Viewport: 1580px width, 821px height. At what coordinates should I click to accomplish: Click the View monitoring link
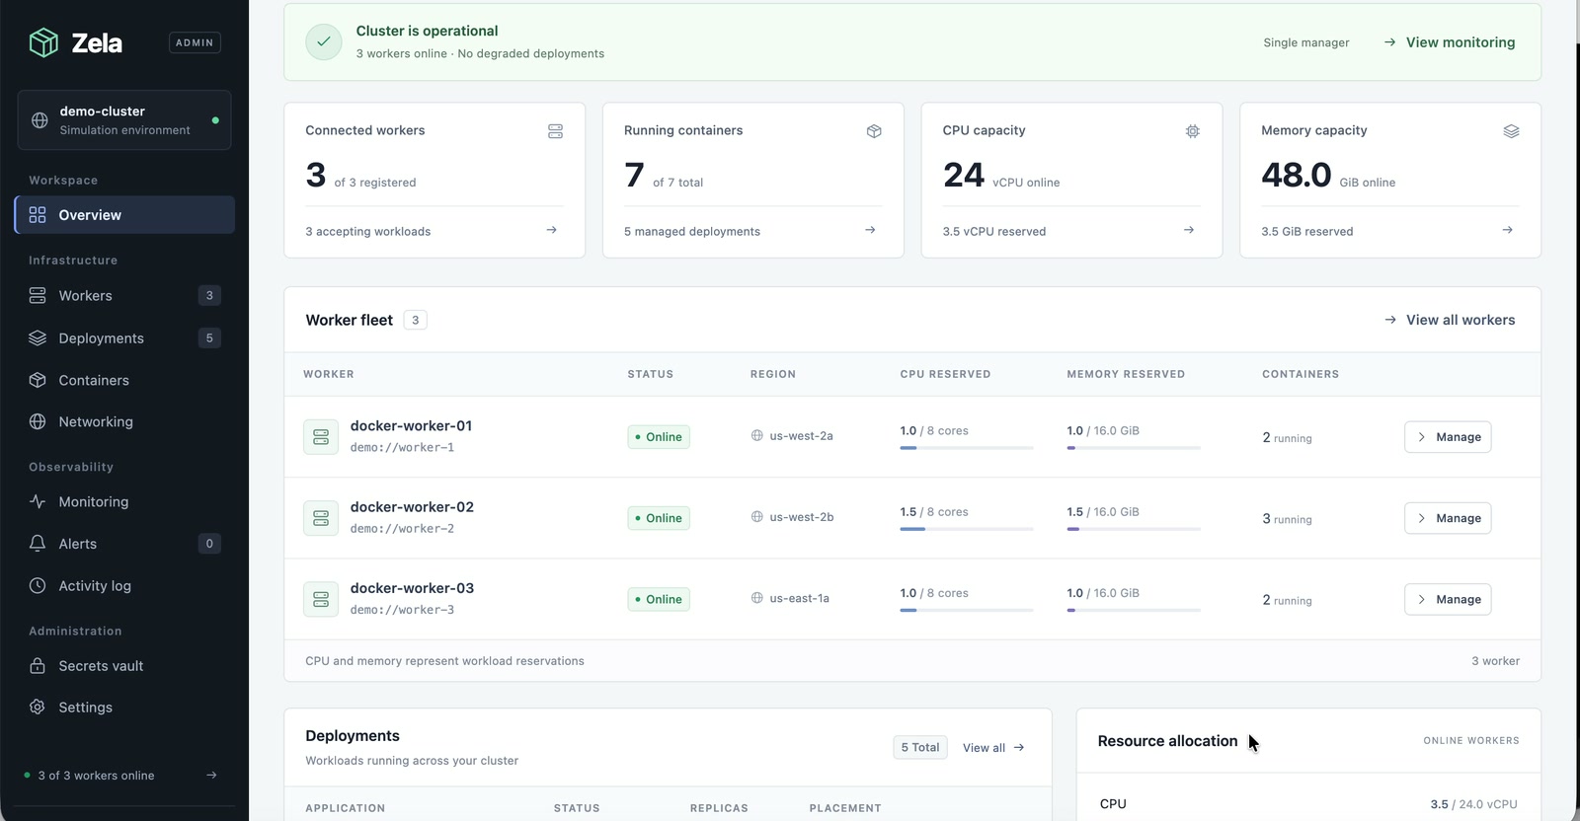point(1449,42)
